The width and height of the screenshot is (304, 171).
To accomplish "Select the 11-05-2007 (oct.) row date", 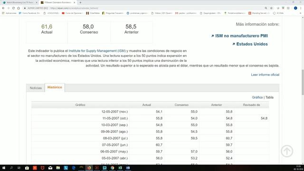I will point(115,118).
